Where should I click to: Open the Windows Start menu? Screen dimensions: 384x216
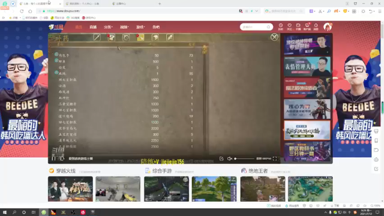[5, 212]
